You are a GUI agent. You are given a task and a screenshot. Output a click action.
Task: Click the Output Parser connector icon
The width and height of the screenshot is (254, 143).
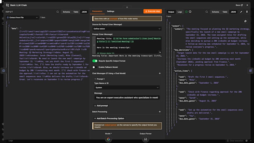[x=145, y=139]
